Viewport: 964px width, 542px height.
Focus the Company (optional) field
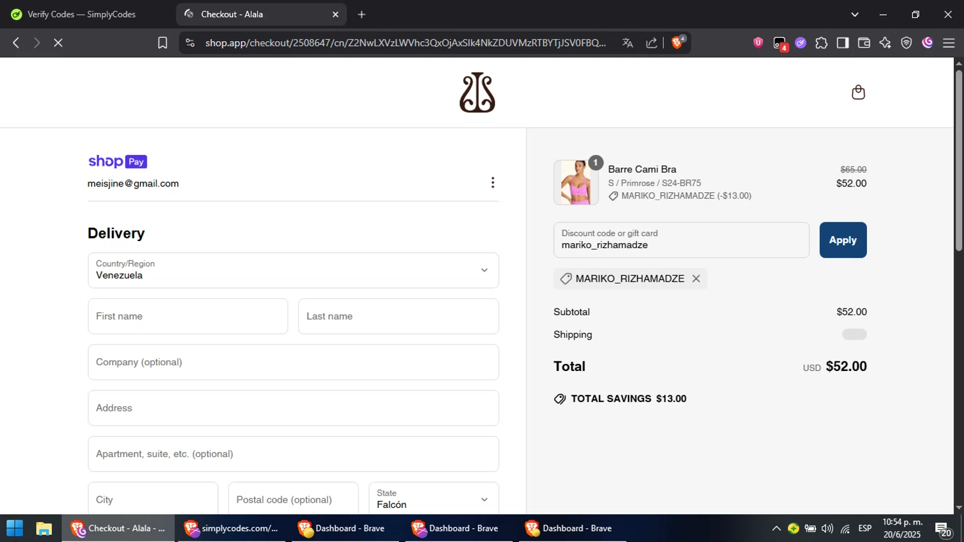point(293,362)
